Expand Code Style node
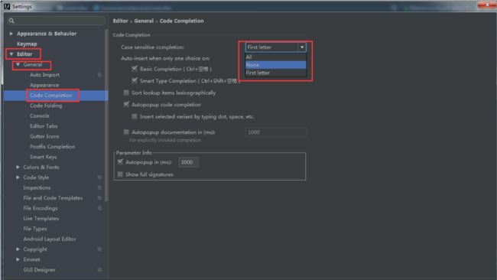497x280 pixels. [18, 177]
